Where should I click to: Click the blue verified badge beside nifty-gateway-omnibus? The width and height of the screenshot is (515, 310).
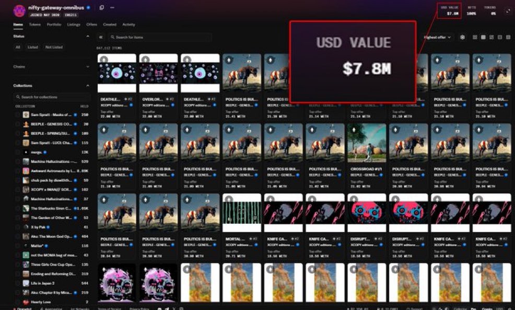pyautogui.click(x=88, y=7)
